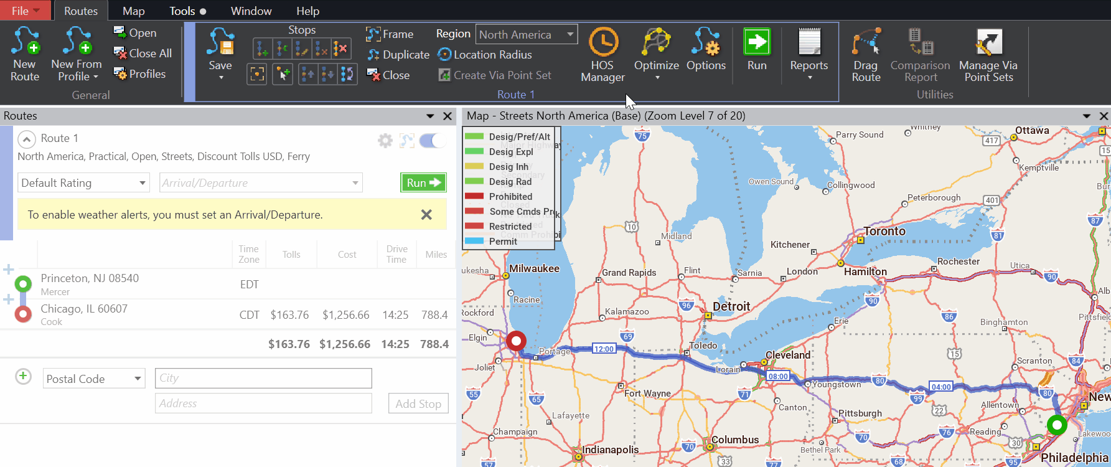The image size is (1111, 467).
Task: Open Manage Via Point Sets
Action: coord(988,55)
